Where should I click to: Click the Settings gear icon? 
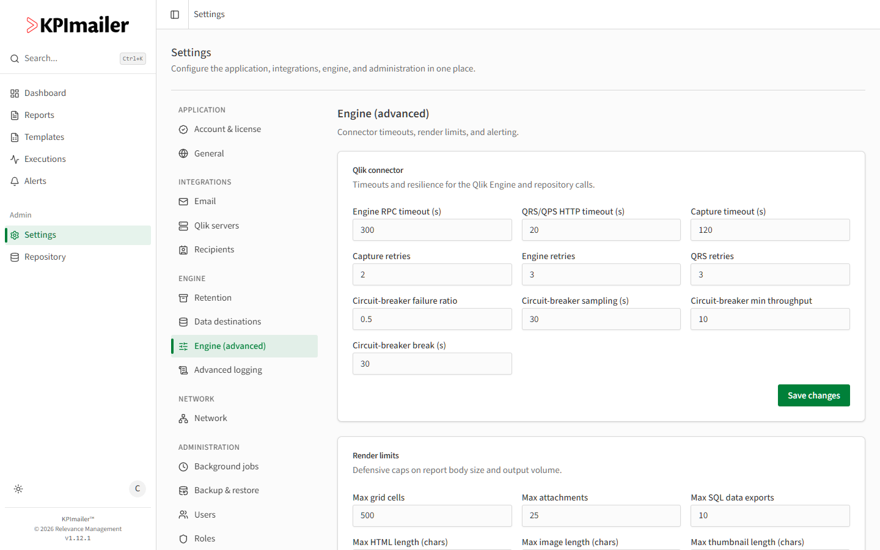[x=15, y=235]
